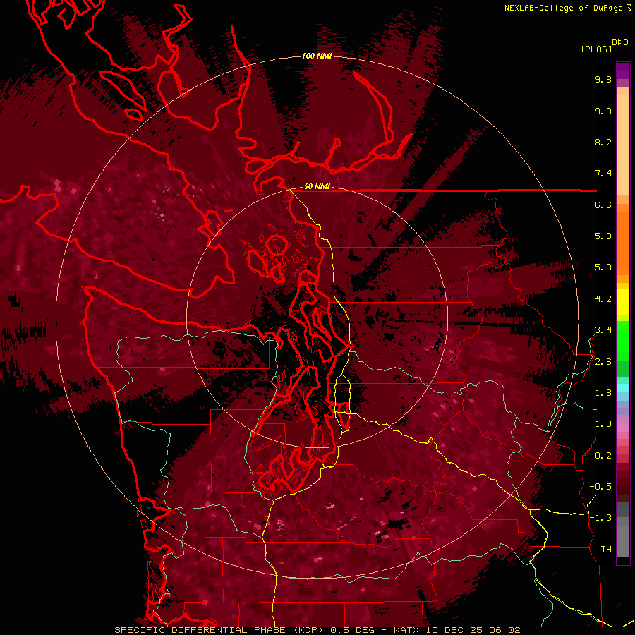
Task: Click the -1.3 legend value
Action: (600, 519)
